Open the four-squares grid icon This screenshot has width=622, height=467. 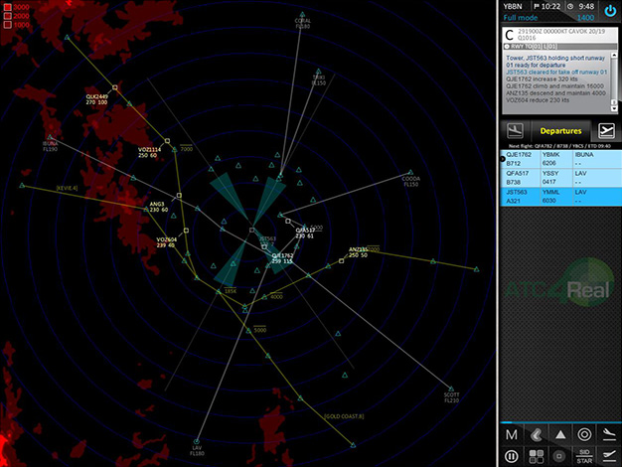pyautogui.click(x=536, y=456)
